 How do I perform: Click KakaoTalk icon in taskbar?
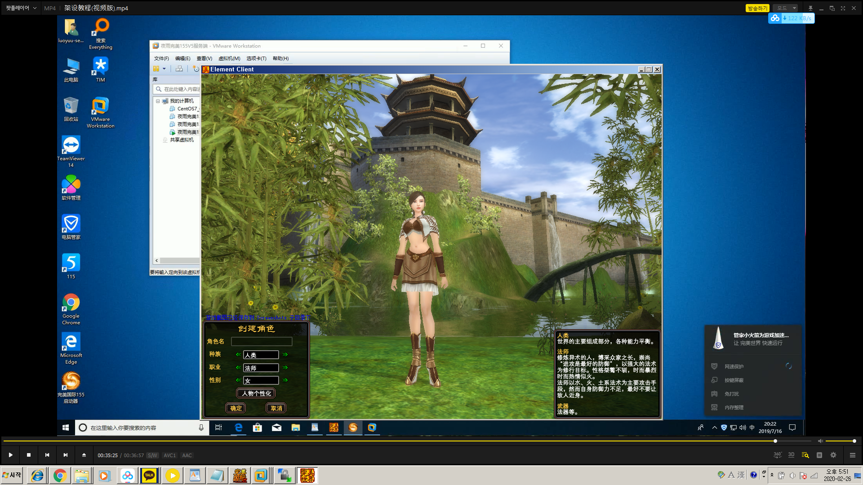pos(149,475)
